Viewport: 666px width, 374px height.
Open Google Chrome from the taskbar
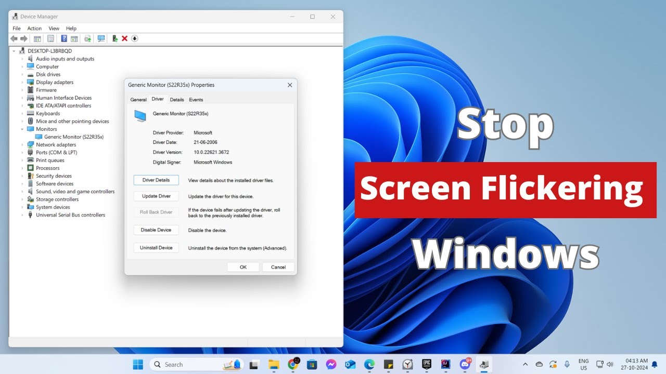click(x=293, y=365)
